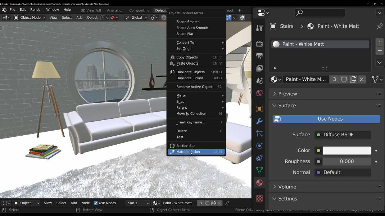Open the Color swatch in Surface panel

[346, 150]
